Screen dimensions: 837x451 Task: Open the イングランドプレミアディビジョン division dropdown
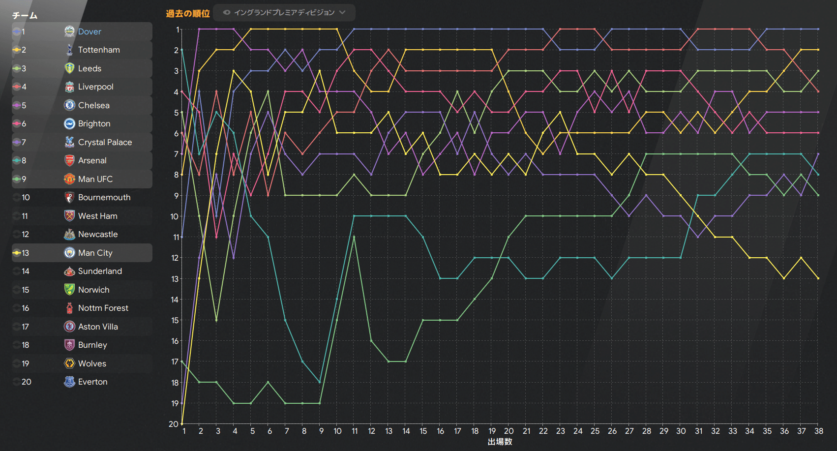pos(285,12)
